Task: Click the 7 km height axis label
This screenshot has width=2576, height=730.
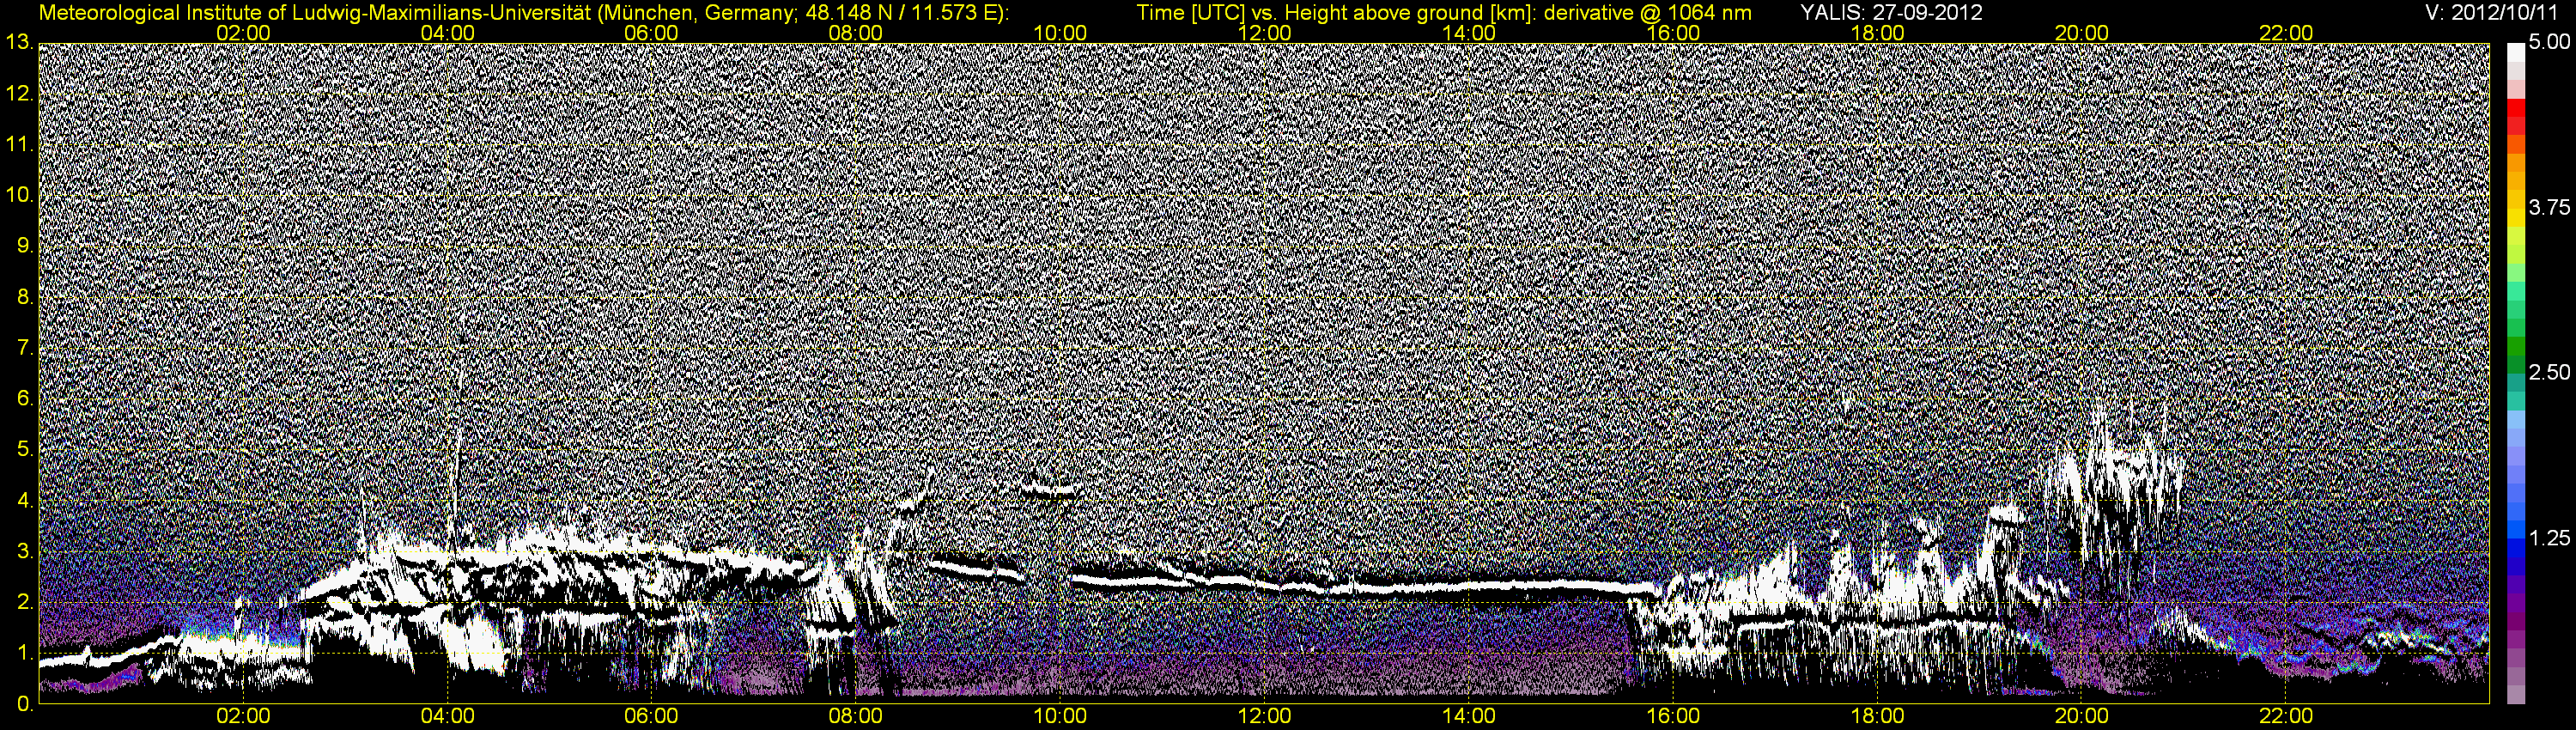Action: [25, 348]
